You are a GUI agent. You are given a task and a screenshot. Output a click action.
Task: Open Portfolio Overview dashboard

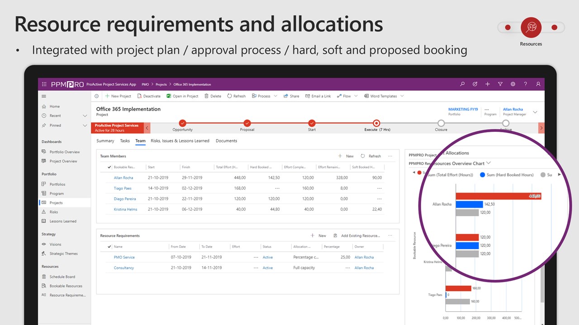[65, 152]
